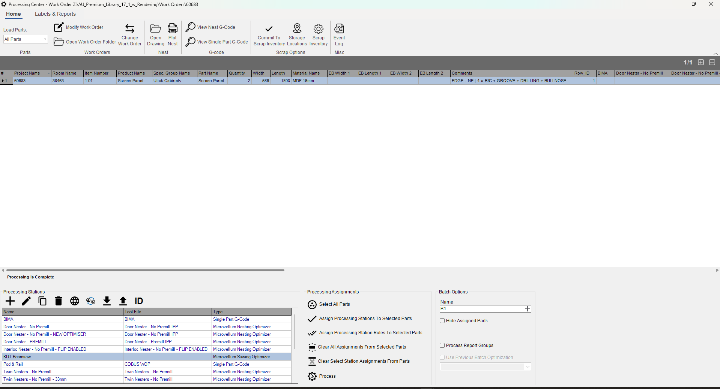Click the horizontal scrollbar of the parts grid

click(146, 270)
